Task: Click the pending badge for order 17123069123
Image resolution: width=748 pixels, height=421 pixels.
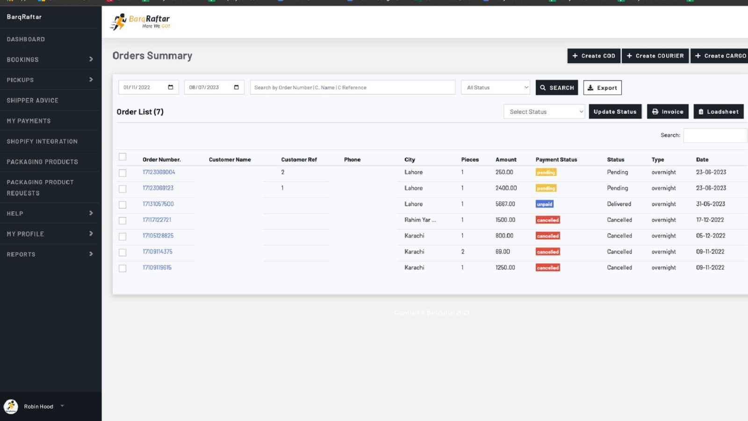Action: 546,189
